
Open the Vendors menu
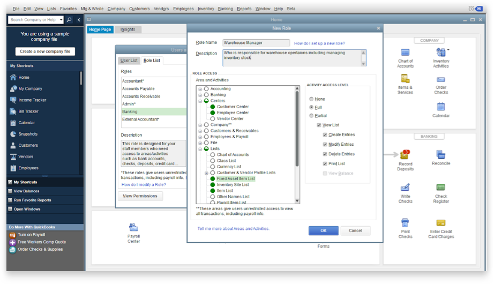pyautogui.click(x=161, y=9)
